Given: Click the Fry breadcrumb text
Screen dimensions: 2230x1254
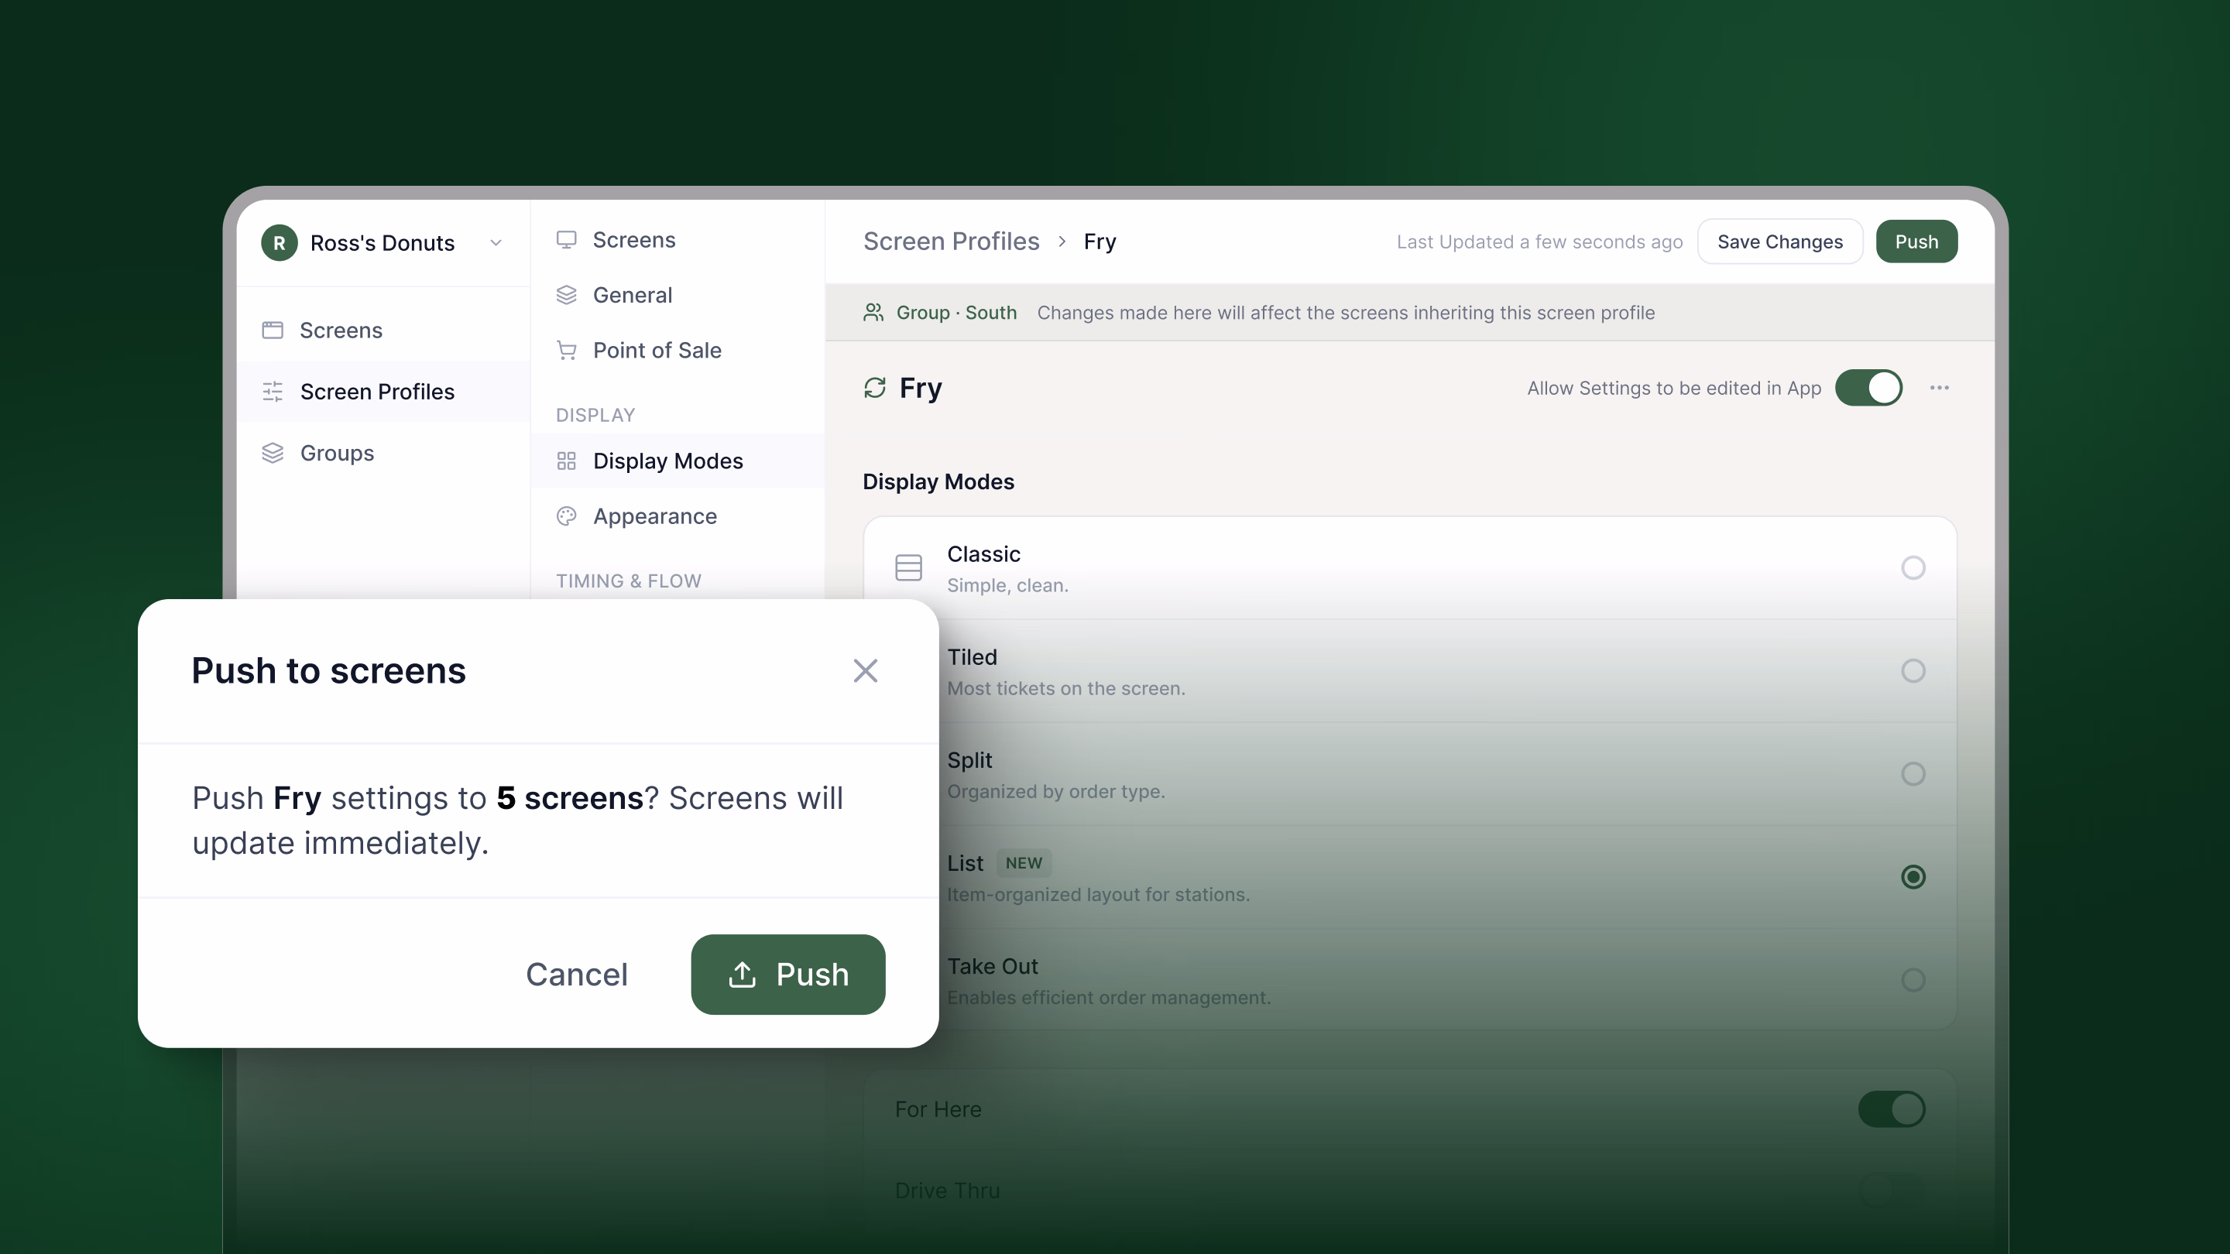Looking at the screenshot, I should pos(1100,242).
